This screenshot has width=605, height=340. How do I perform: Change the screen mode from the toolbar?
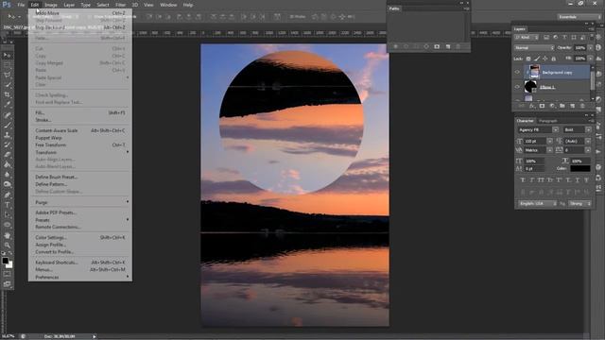7,284
